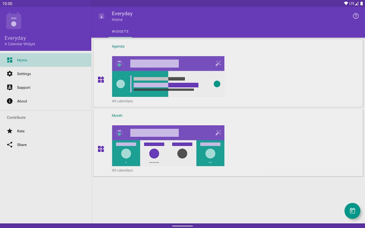365x228 pixels.
Task: Tap the floating calendar action button
Action: (x=352, y=211)
